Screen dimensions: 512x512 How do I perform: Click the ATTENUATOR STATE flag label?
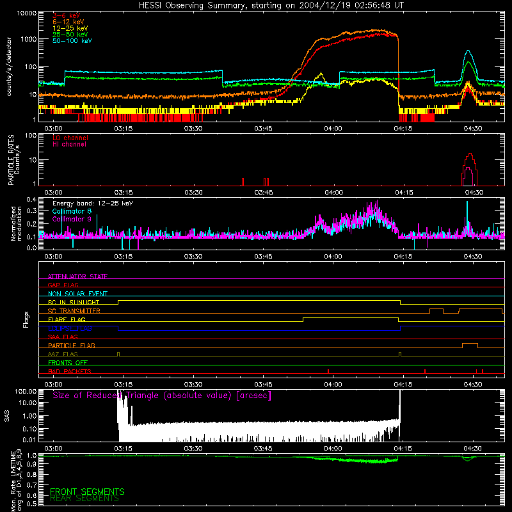(x=77, y=276)
